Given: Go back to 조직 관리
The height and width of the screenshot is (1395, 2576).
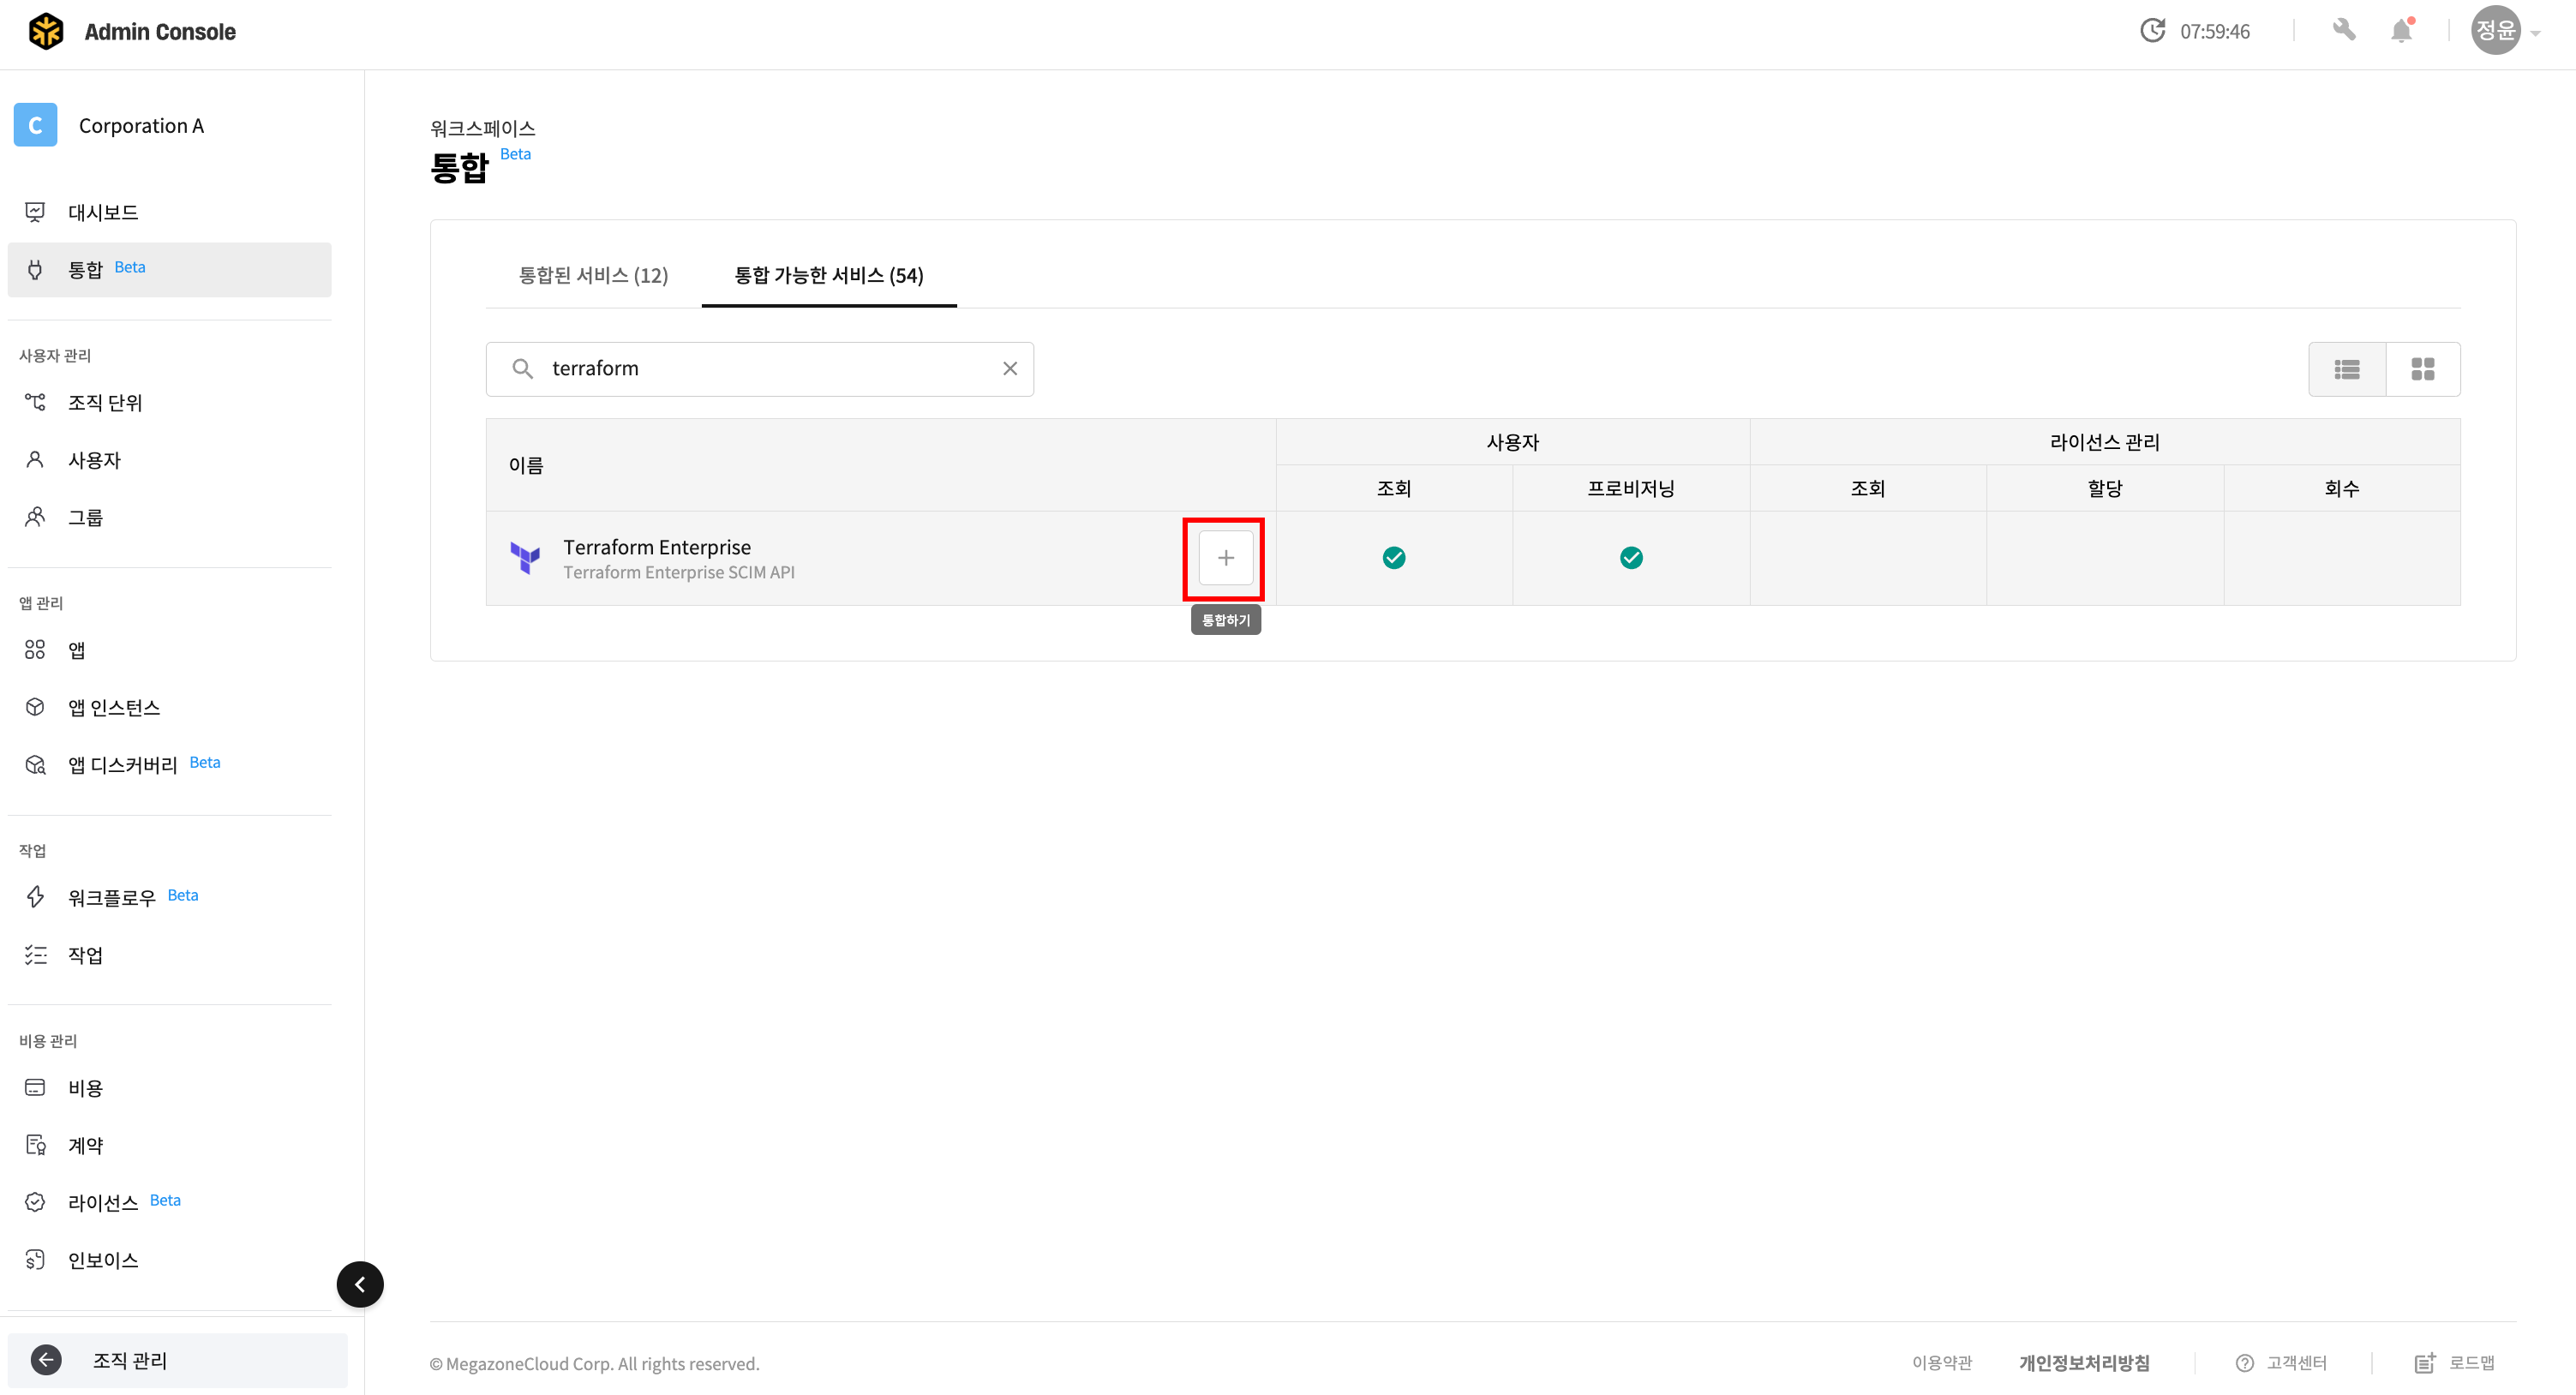Looking at the screenshot, I should 129,1360.
